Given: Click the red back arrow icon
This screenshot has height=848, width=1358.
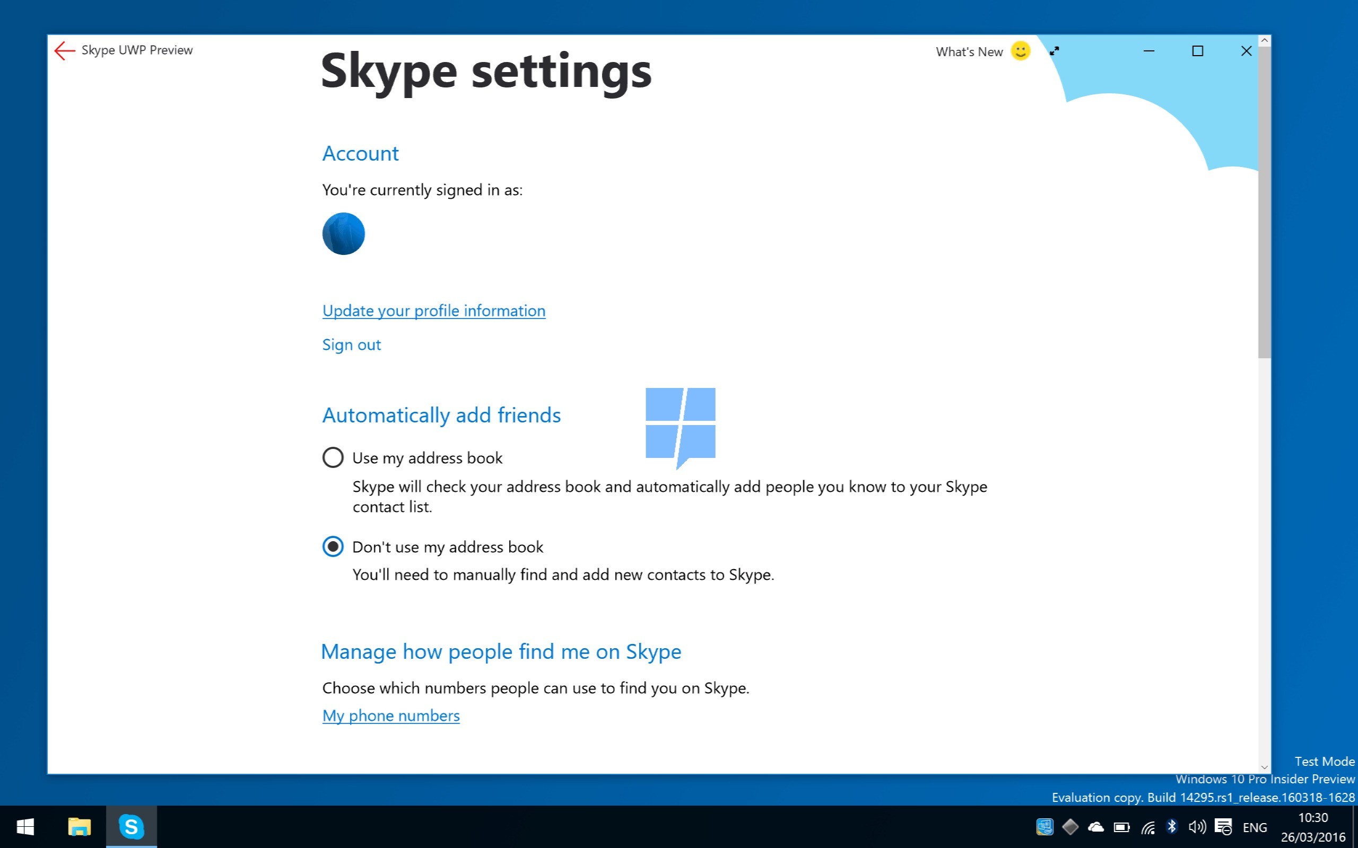Looking at the screenshot, I should 64,50.
